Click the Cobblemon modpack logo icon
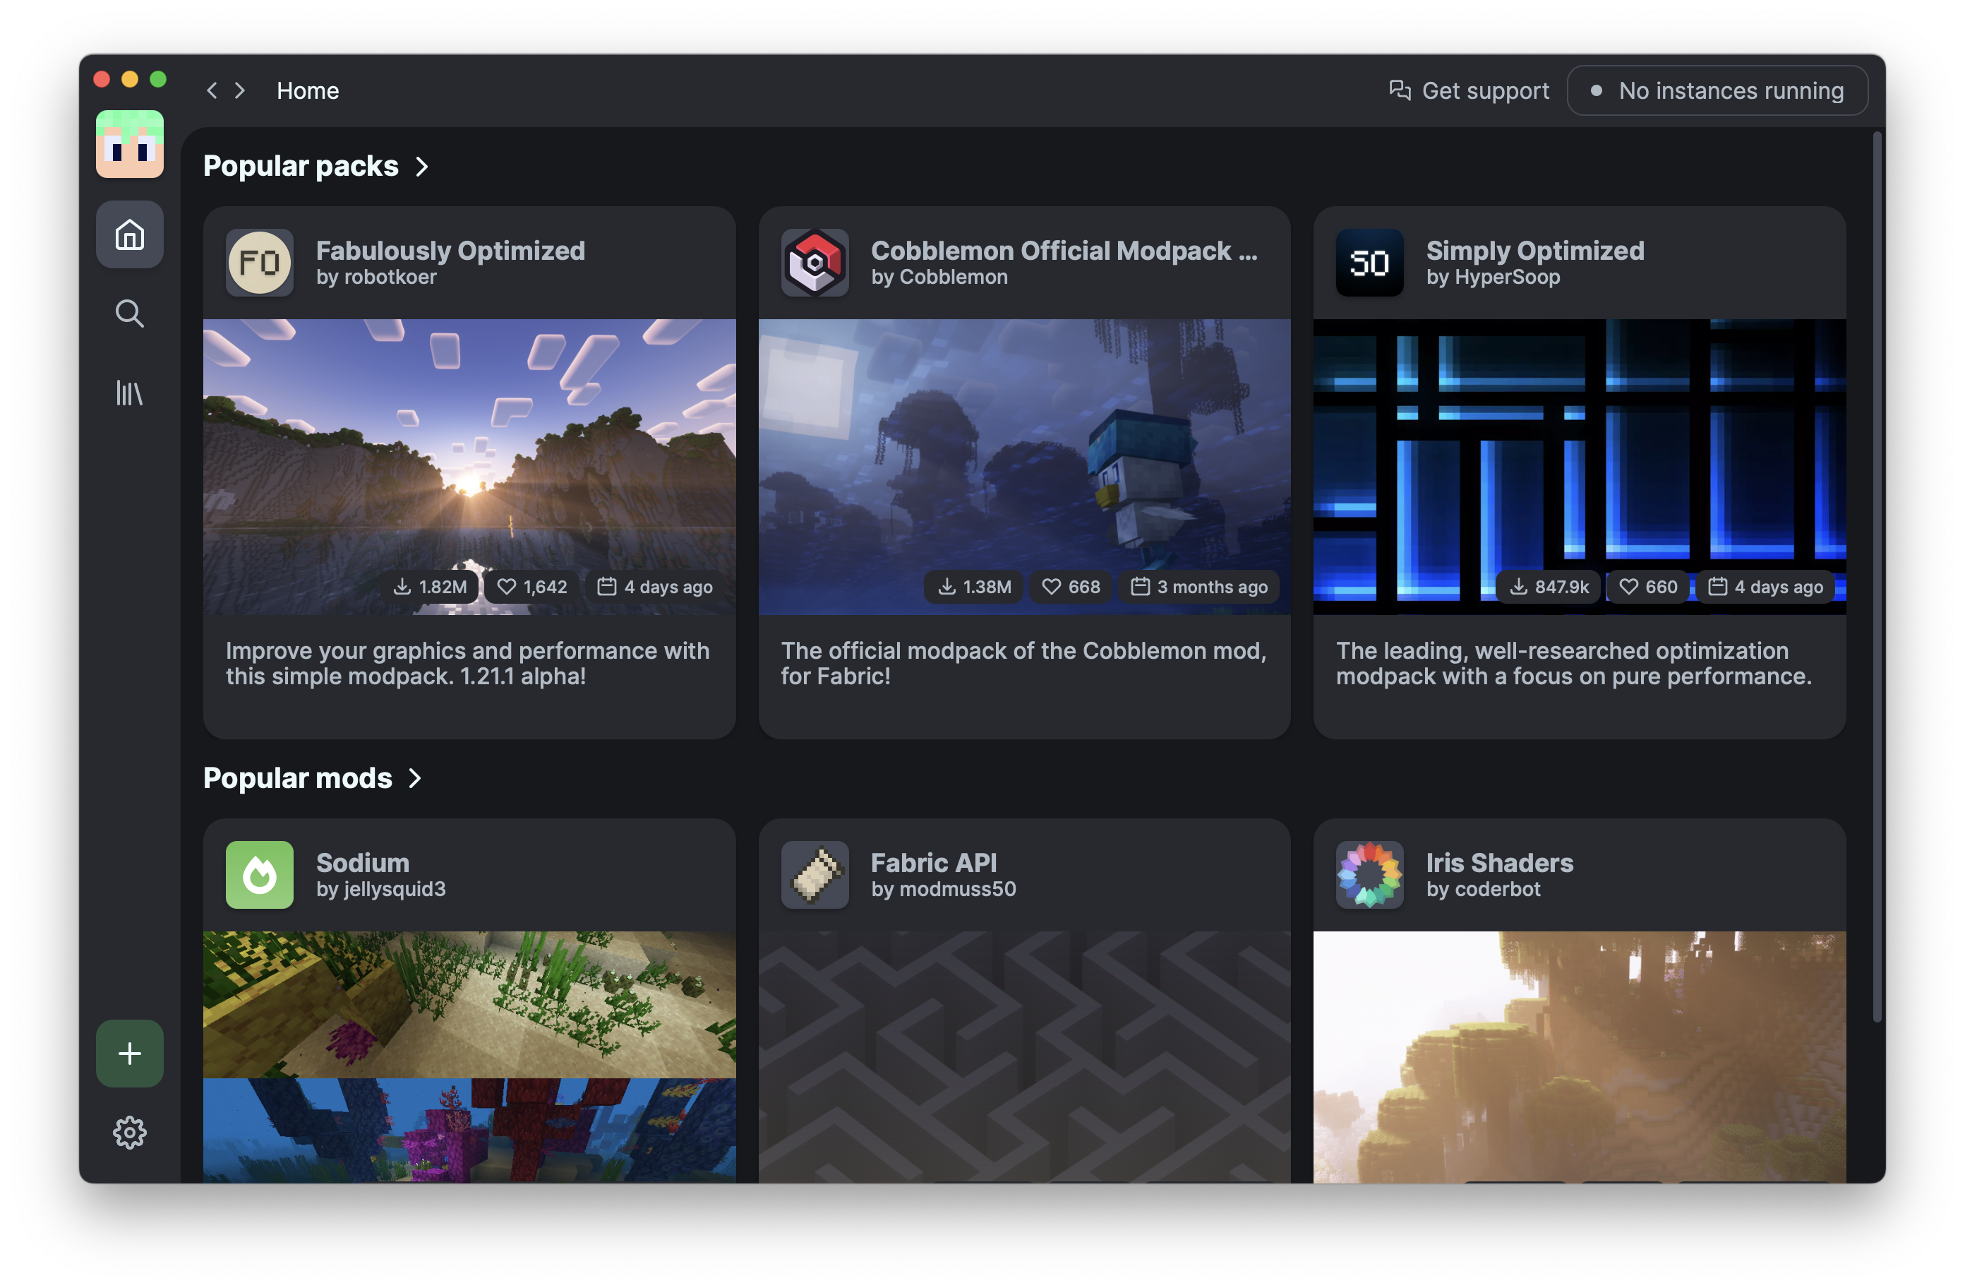The width and height of the screenshot is (1965, 1288). tap(815, 263)
